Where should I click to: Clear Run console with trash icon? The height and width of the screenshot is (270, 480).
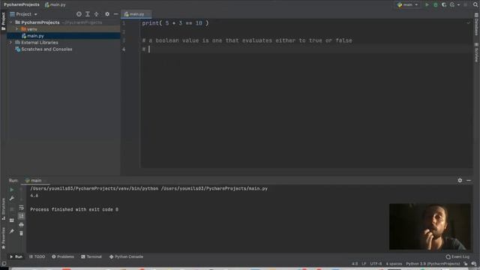click(21, 233)
